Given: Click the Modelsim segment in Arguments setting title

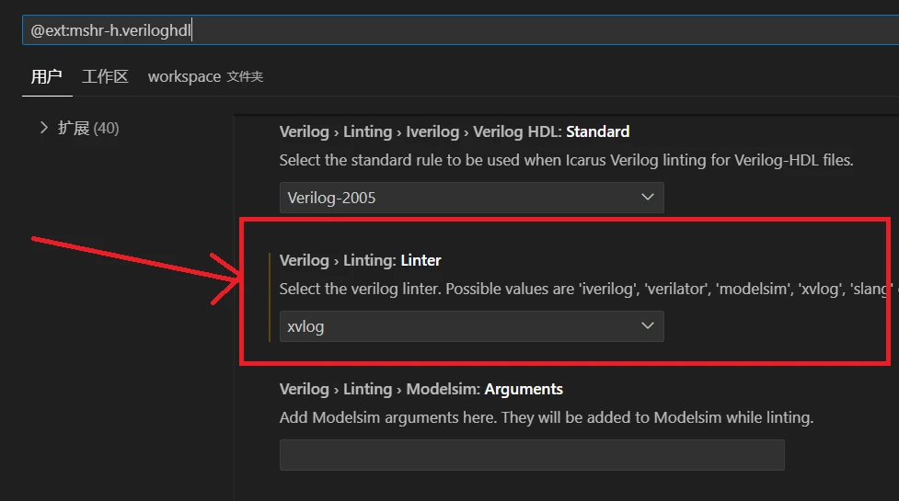Looking at the screenshot, I should 443,390.
